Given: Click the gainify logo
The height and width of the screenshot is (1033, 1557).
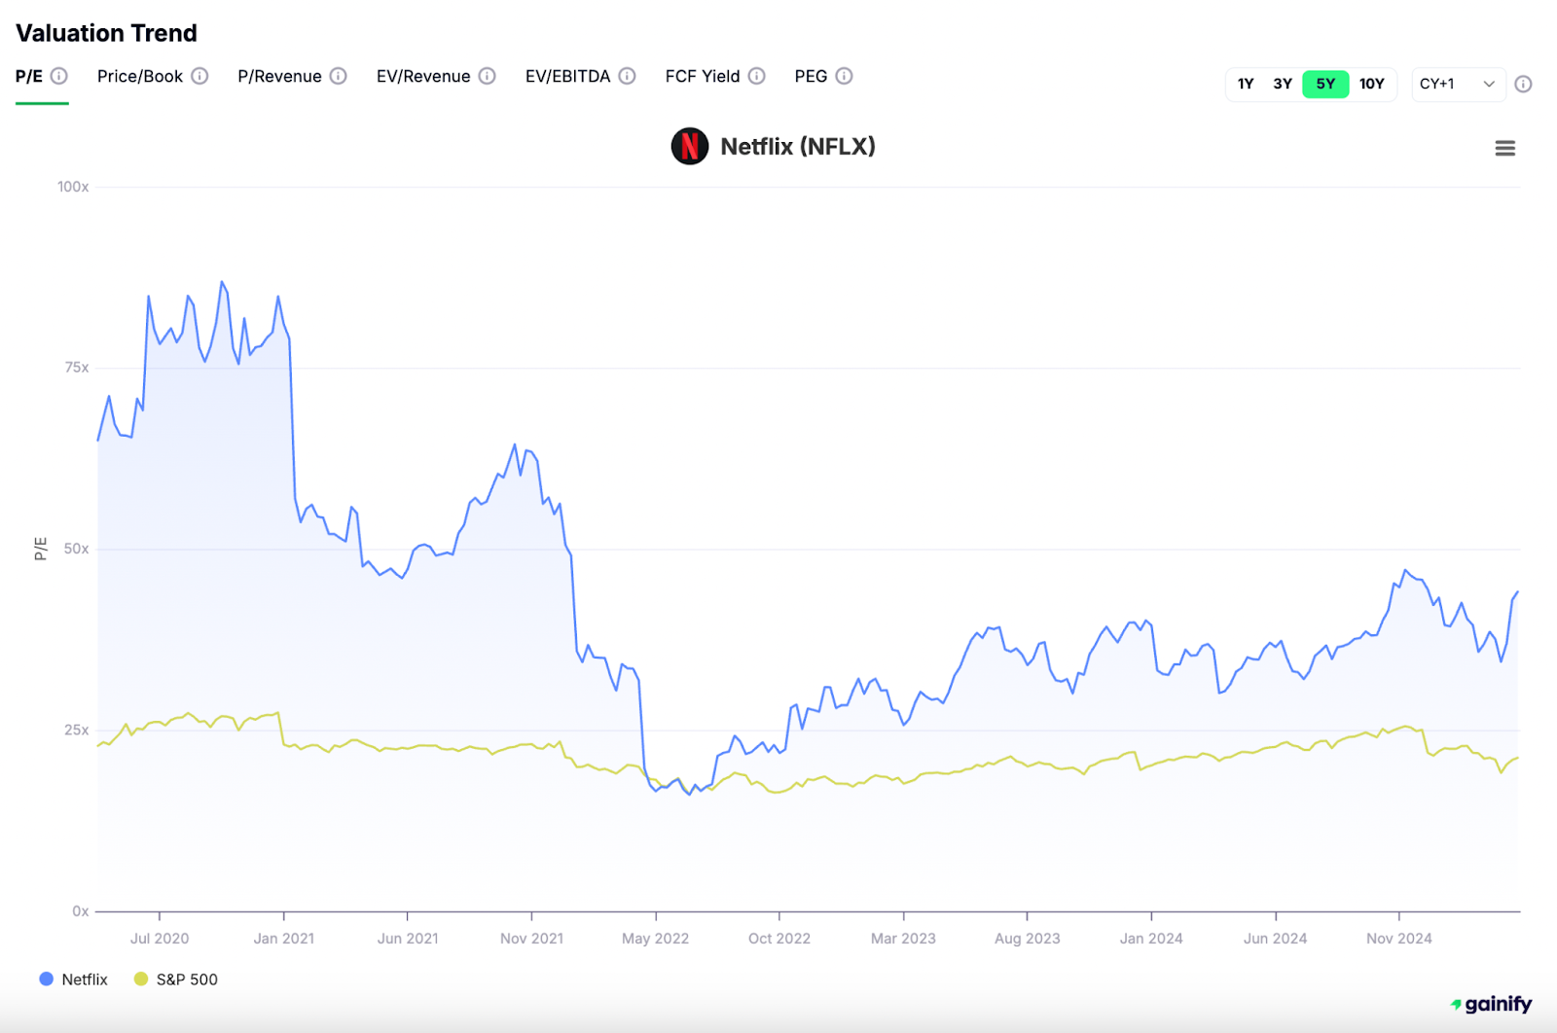Looking at the screenshot, I should click(1491, 1004).
